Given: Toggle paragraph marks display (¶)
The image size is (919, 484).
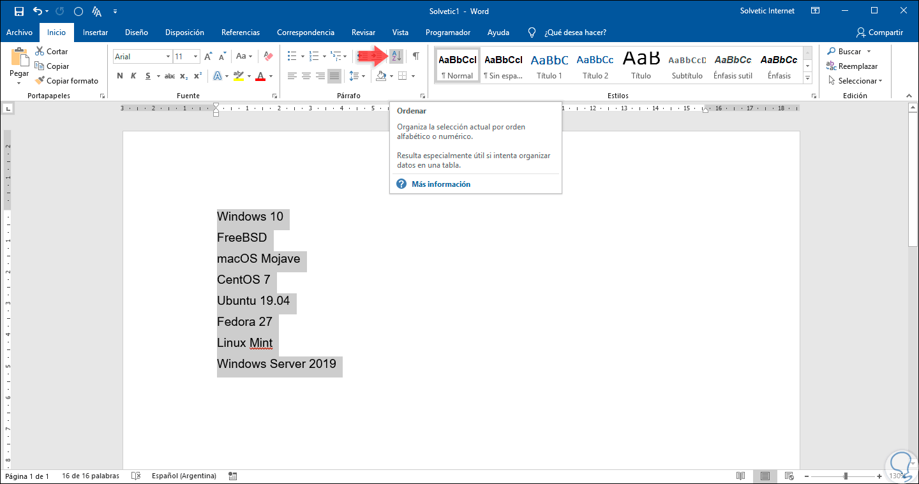Looking at the screenshot, I should tap(415, 56).
